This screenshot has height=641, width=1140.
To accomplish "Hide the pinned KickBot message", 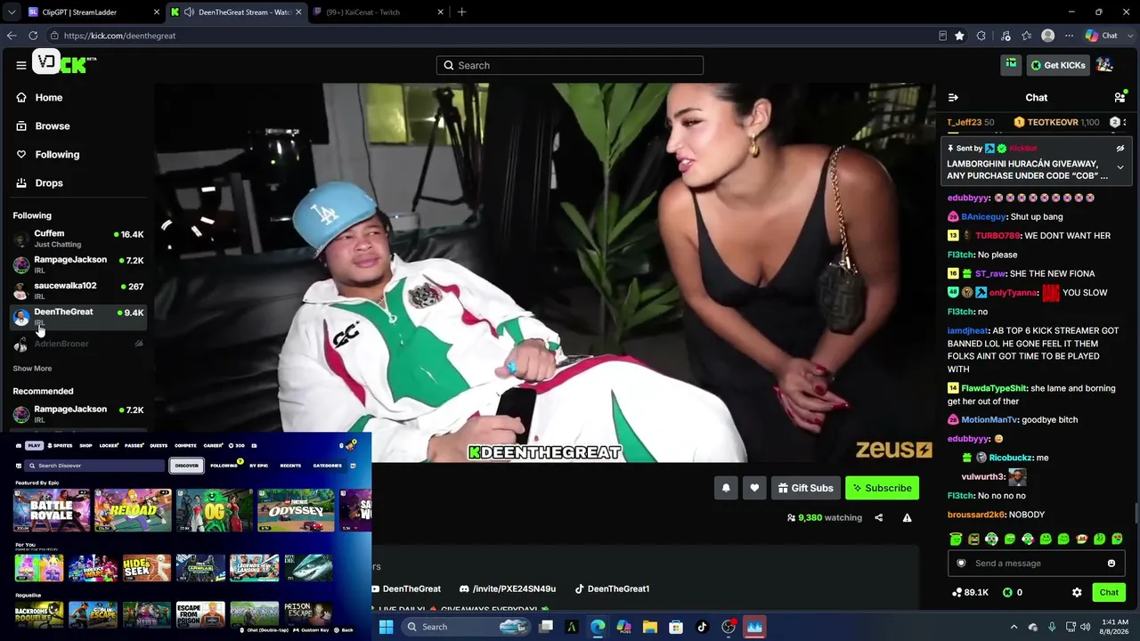I will click(1120, 148).
